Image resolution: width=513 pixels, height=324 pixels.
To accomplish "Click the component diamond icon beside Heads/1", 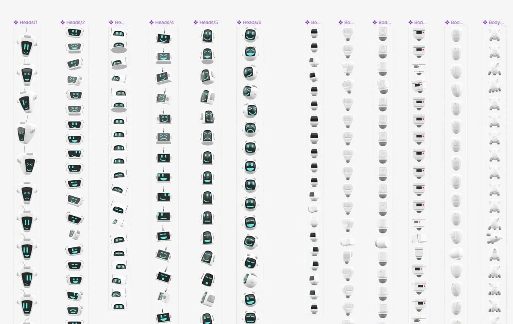I will [15, 22].
